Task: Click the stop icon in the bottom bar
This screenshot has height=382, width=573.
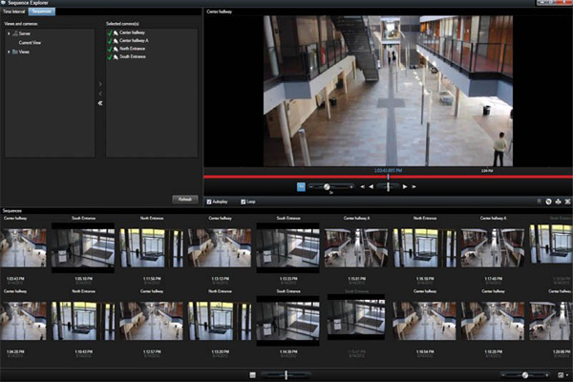Action: pos(253,375)
